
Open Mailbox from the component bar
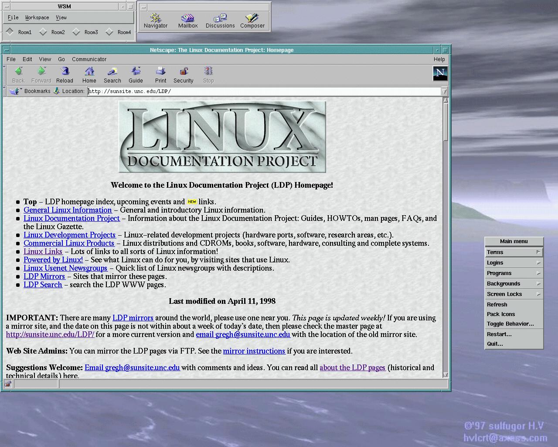click(188, 18)
